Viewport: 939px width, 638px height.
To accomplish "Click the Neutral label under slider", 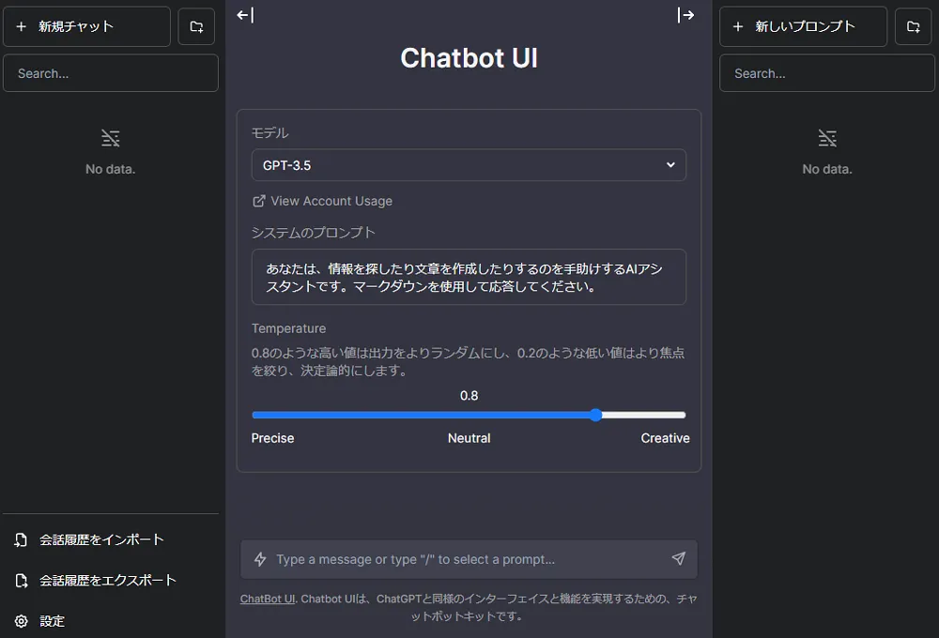I will [x=469, y=438].
